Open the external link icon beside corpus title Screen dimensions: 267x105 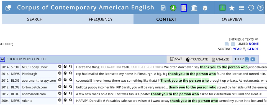point(8,8)
